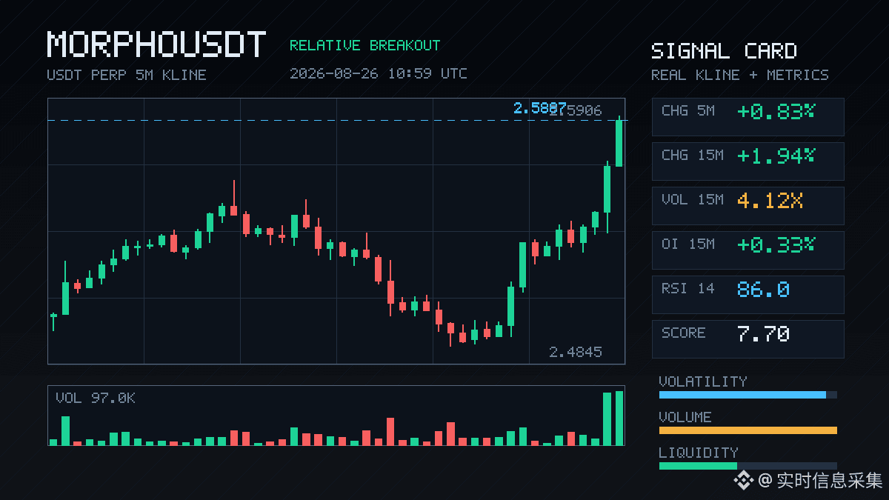The height and width of the screenshot is (500, 889).
Task: Select the CHG 15M label
Action: 693,155
